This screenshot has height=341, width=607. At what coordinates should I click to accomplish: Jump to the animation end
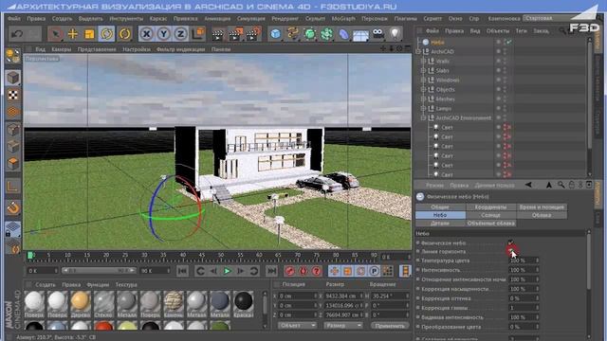pyautogui.click(x=272, y=271)
